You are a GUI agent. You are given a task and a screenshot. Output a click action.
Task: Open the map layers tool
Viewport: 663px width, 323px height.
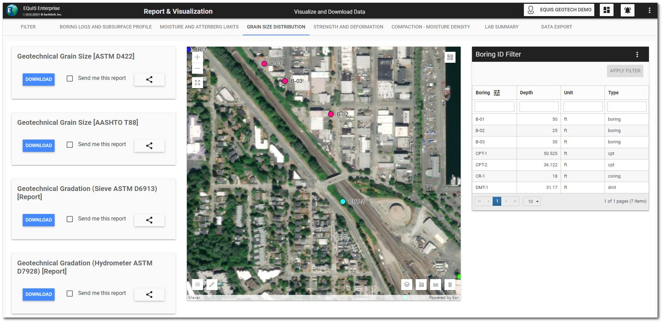coord(407,285)
